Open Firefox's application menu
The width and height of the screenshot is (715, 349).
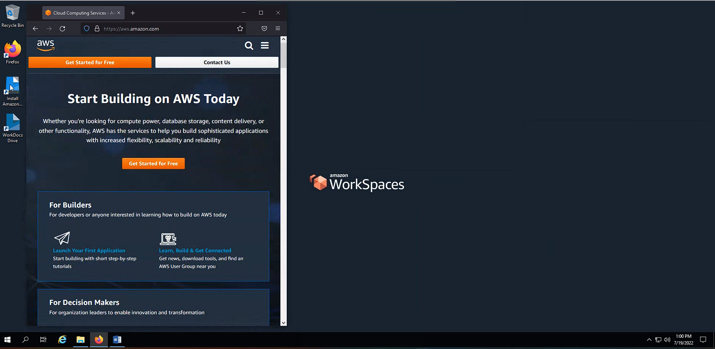(x=278, y=28)
